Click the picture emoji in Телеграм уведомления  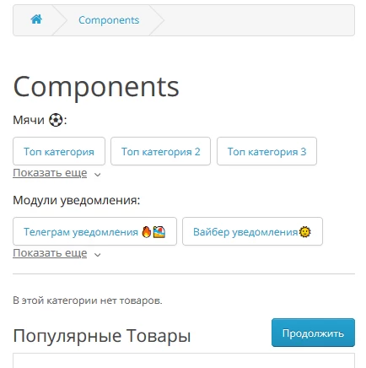[159, 232]
